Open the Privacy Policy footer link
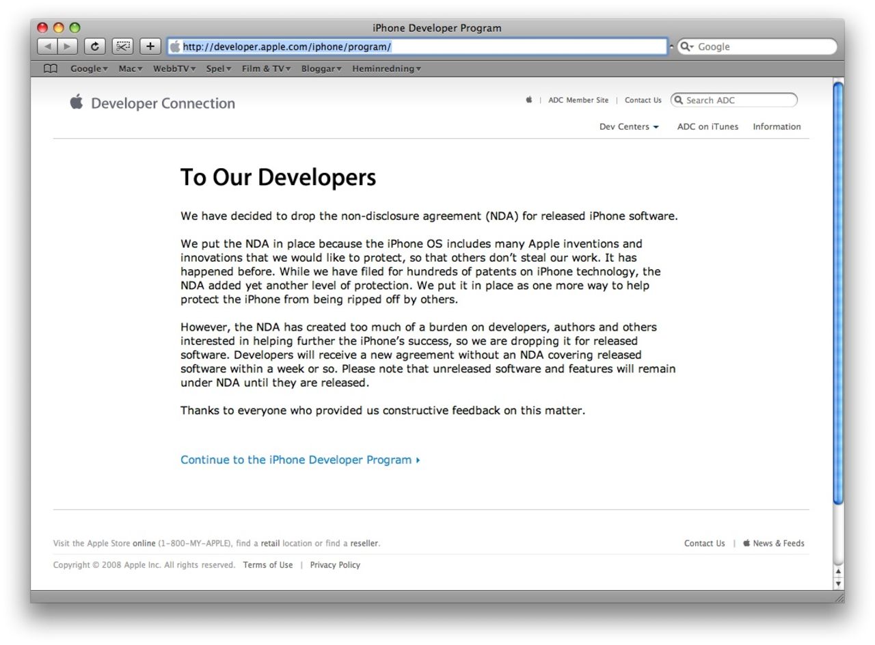The width and height of the screenshot is (875, 645). [x=335, y=565]
